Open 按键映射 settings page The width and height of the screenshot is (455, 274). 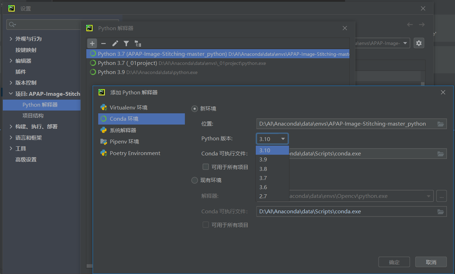[26, 50]
